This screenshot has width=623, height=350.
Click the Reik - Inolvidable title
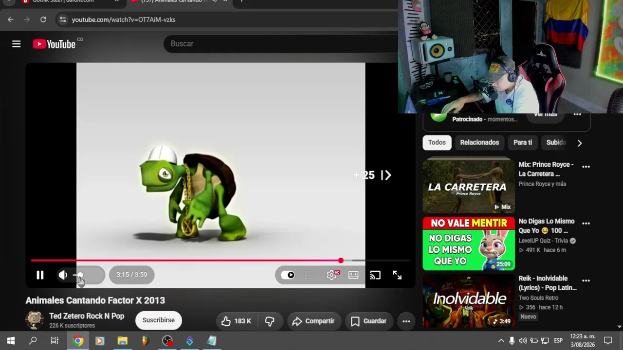[548, 283]
